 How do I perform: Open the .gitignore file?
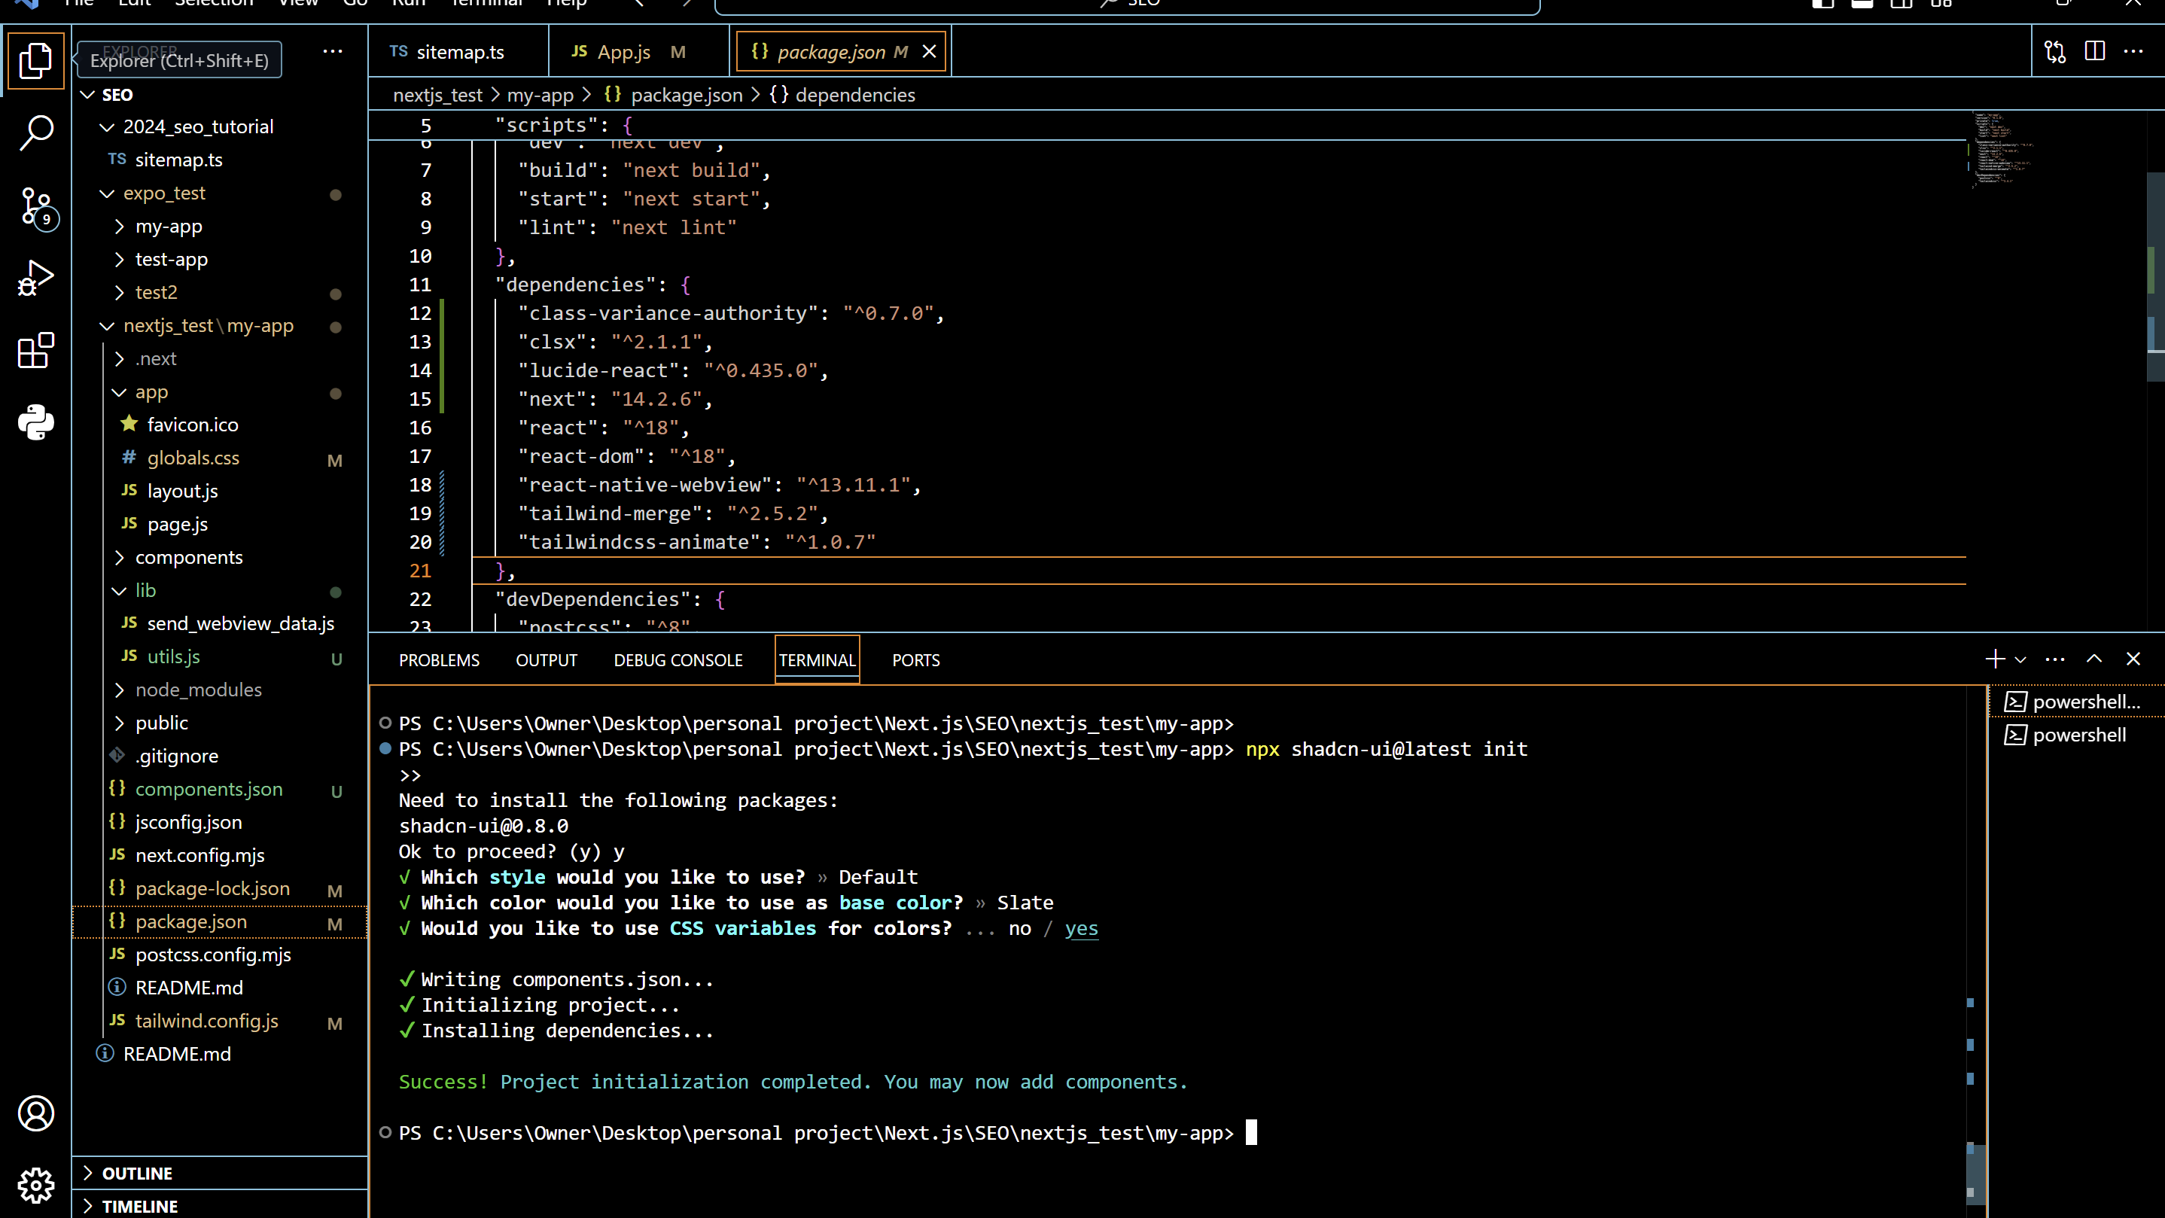click(221, 757)
